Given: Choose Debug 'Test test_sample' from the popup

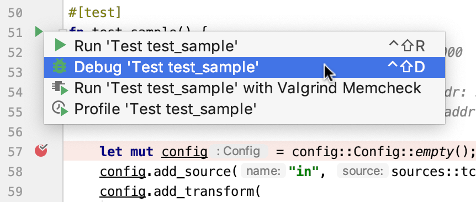Looking at the screenshot, I should pos(245,67).
